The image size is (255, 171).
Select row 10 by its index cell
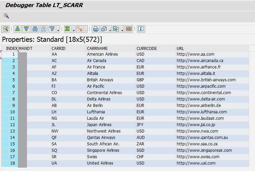10,112
